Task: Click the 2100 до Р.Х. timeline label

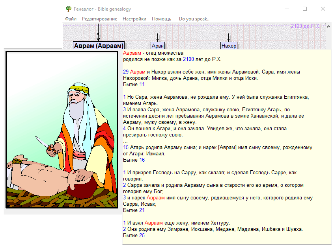Action: (x=305, y=26)
